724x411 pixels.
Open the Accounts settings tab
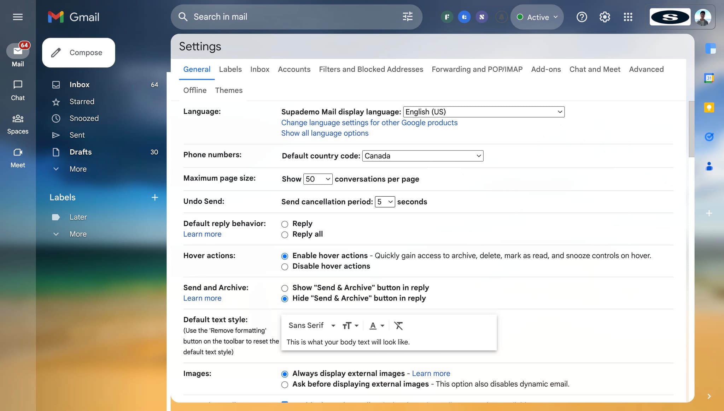(x=294, y=69)
